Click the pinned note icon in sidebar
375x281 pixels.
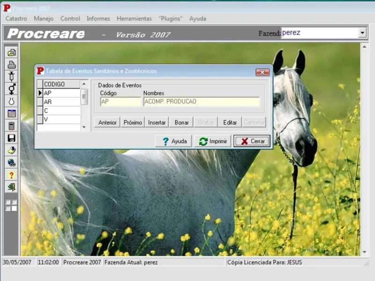(x=11, y=150)
